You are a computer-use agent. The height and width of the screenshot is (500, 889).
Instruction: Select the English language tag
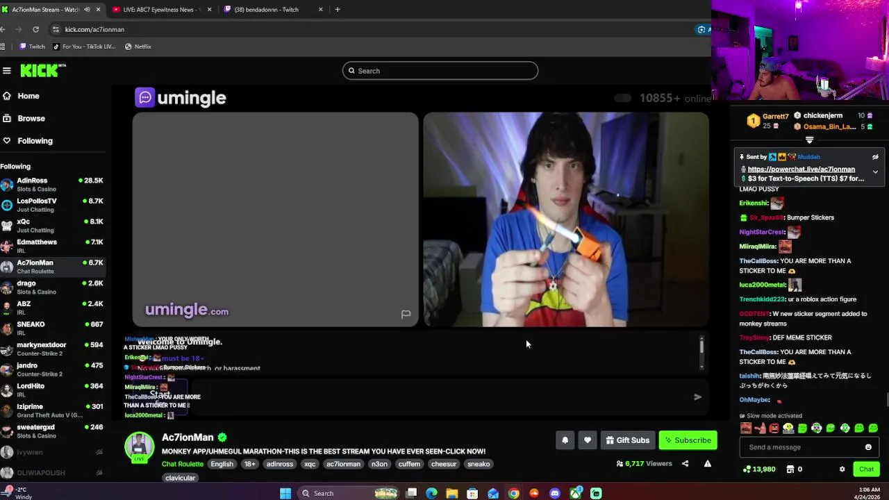pyautogui.click(x=222, y=464)
